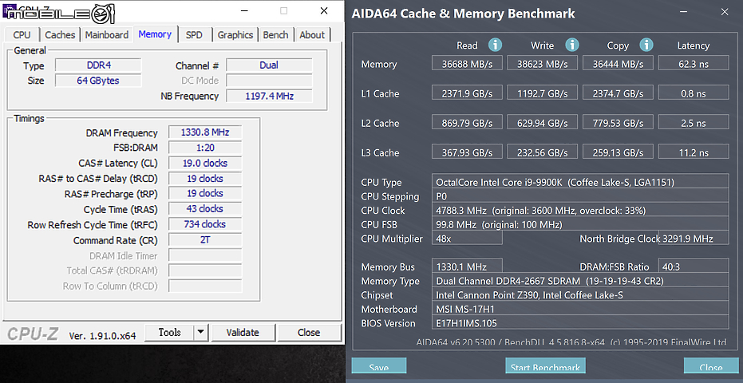The height and width of the screenshot is (383, 743).
Task: Minimize the AIDA64 benchmark window
Action: (x=683, y=13)
